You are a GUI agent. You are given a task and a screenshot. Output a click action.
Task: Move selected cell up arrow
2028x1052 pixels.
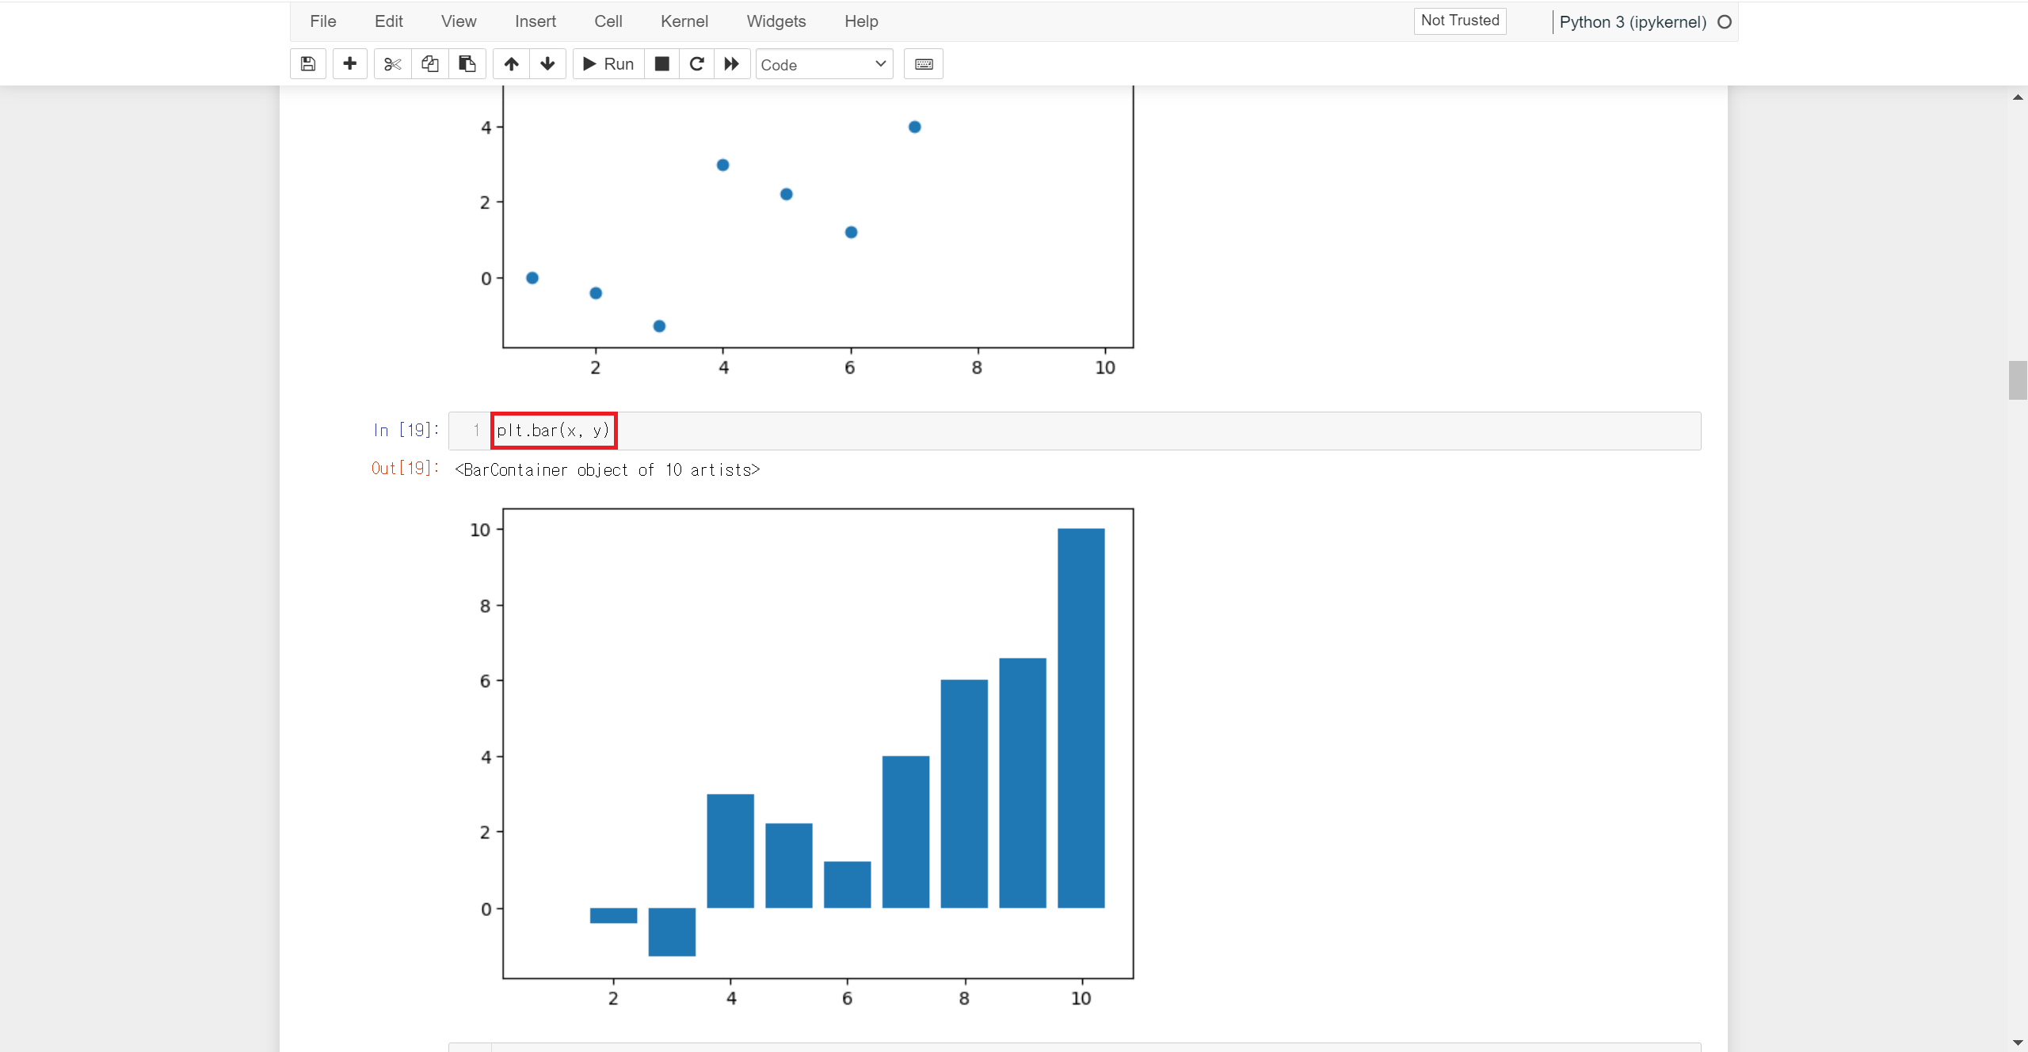pyautogui.click(x=512, y=64)
